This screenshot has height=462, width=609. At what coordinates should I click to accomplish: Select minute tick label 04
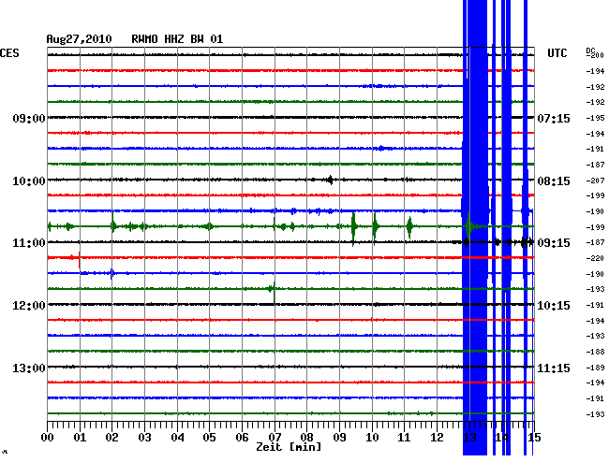(177, 438)
